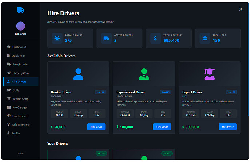Click the Level 50 badge on Expert Driver
Viewport: 251px width, 162px height.
pos(231,92)
